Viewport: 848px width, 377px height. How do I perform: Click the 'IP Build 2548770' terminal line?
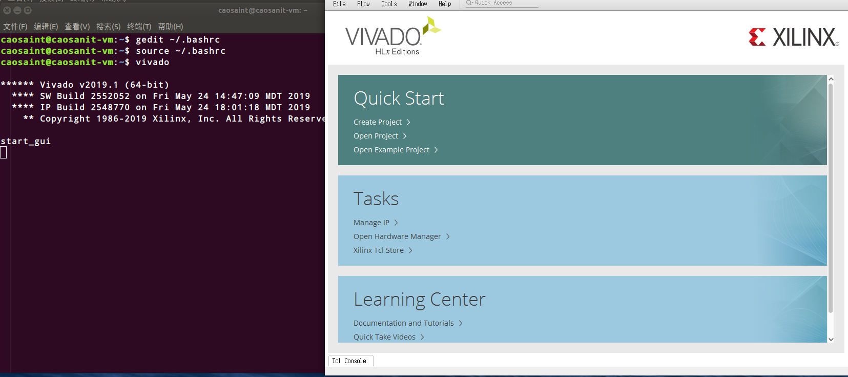161,107
